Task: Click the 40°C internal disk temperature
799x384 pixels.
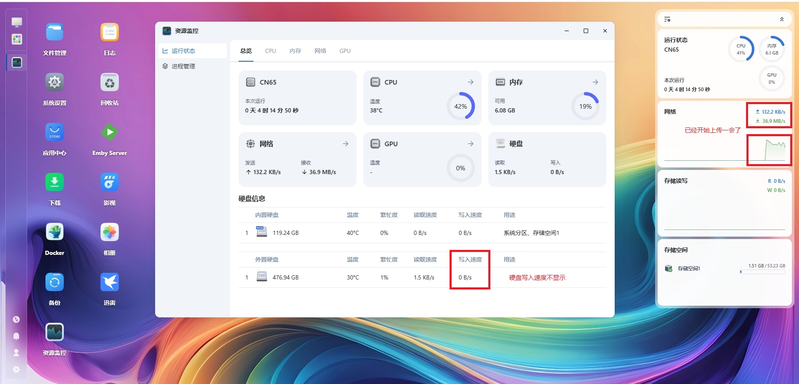Action: pos(353,233)
